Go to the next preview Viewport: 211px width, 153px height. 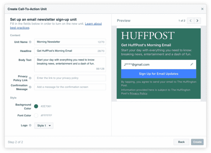tap(197, 21)
